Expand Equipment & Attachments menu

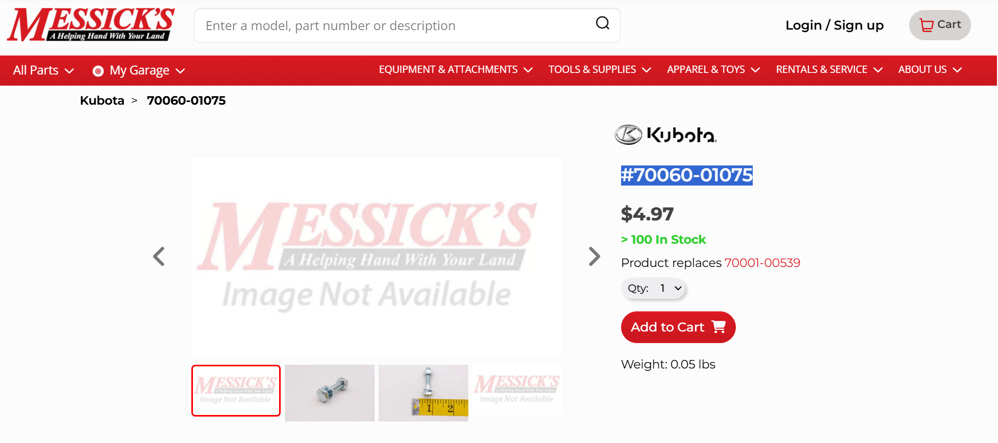click(x=455, y=70)
